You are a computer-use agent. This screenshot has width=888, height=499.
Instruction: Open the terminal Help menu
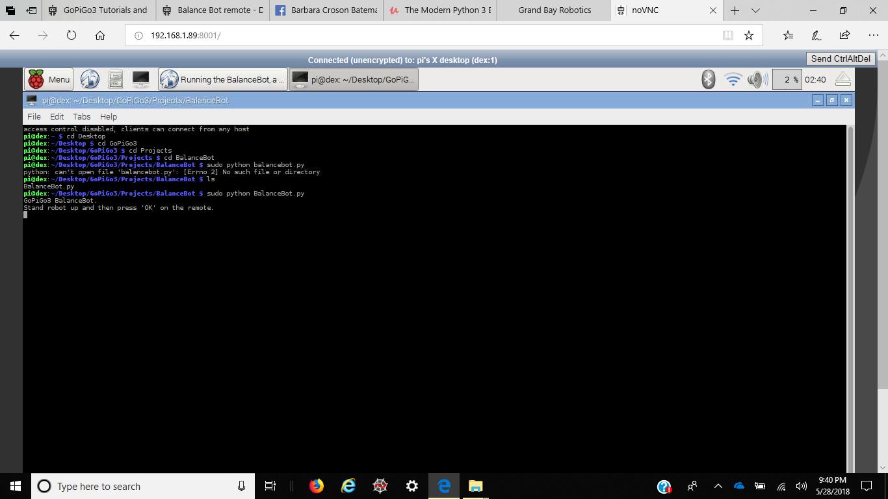pos(109,116)
